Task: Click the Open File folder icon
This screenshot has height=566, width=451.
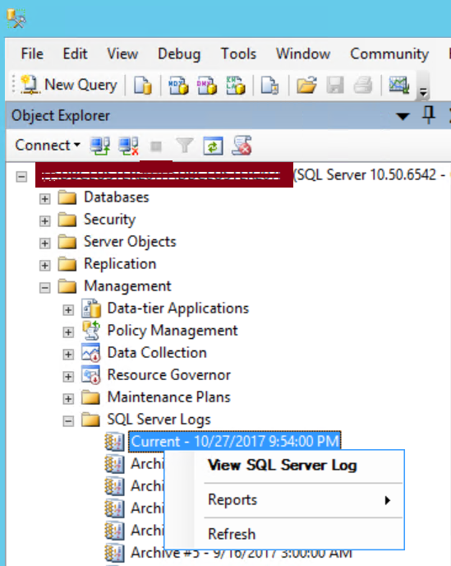Action: [306, 86]
